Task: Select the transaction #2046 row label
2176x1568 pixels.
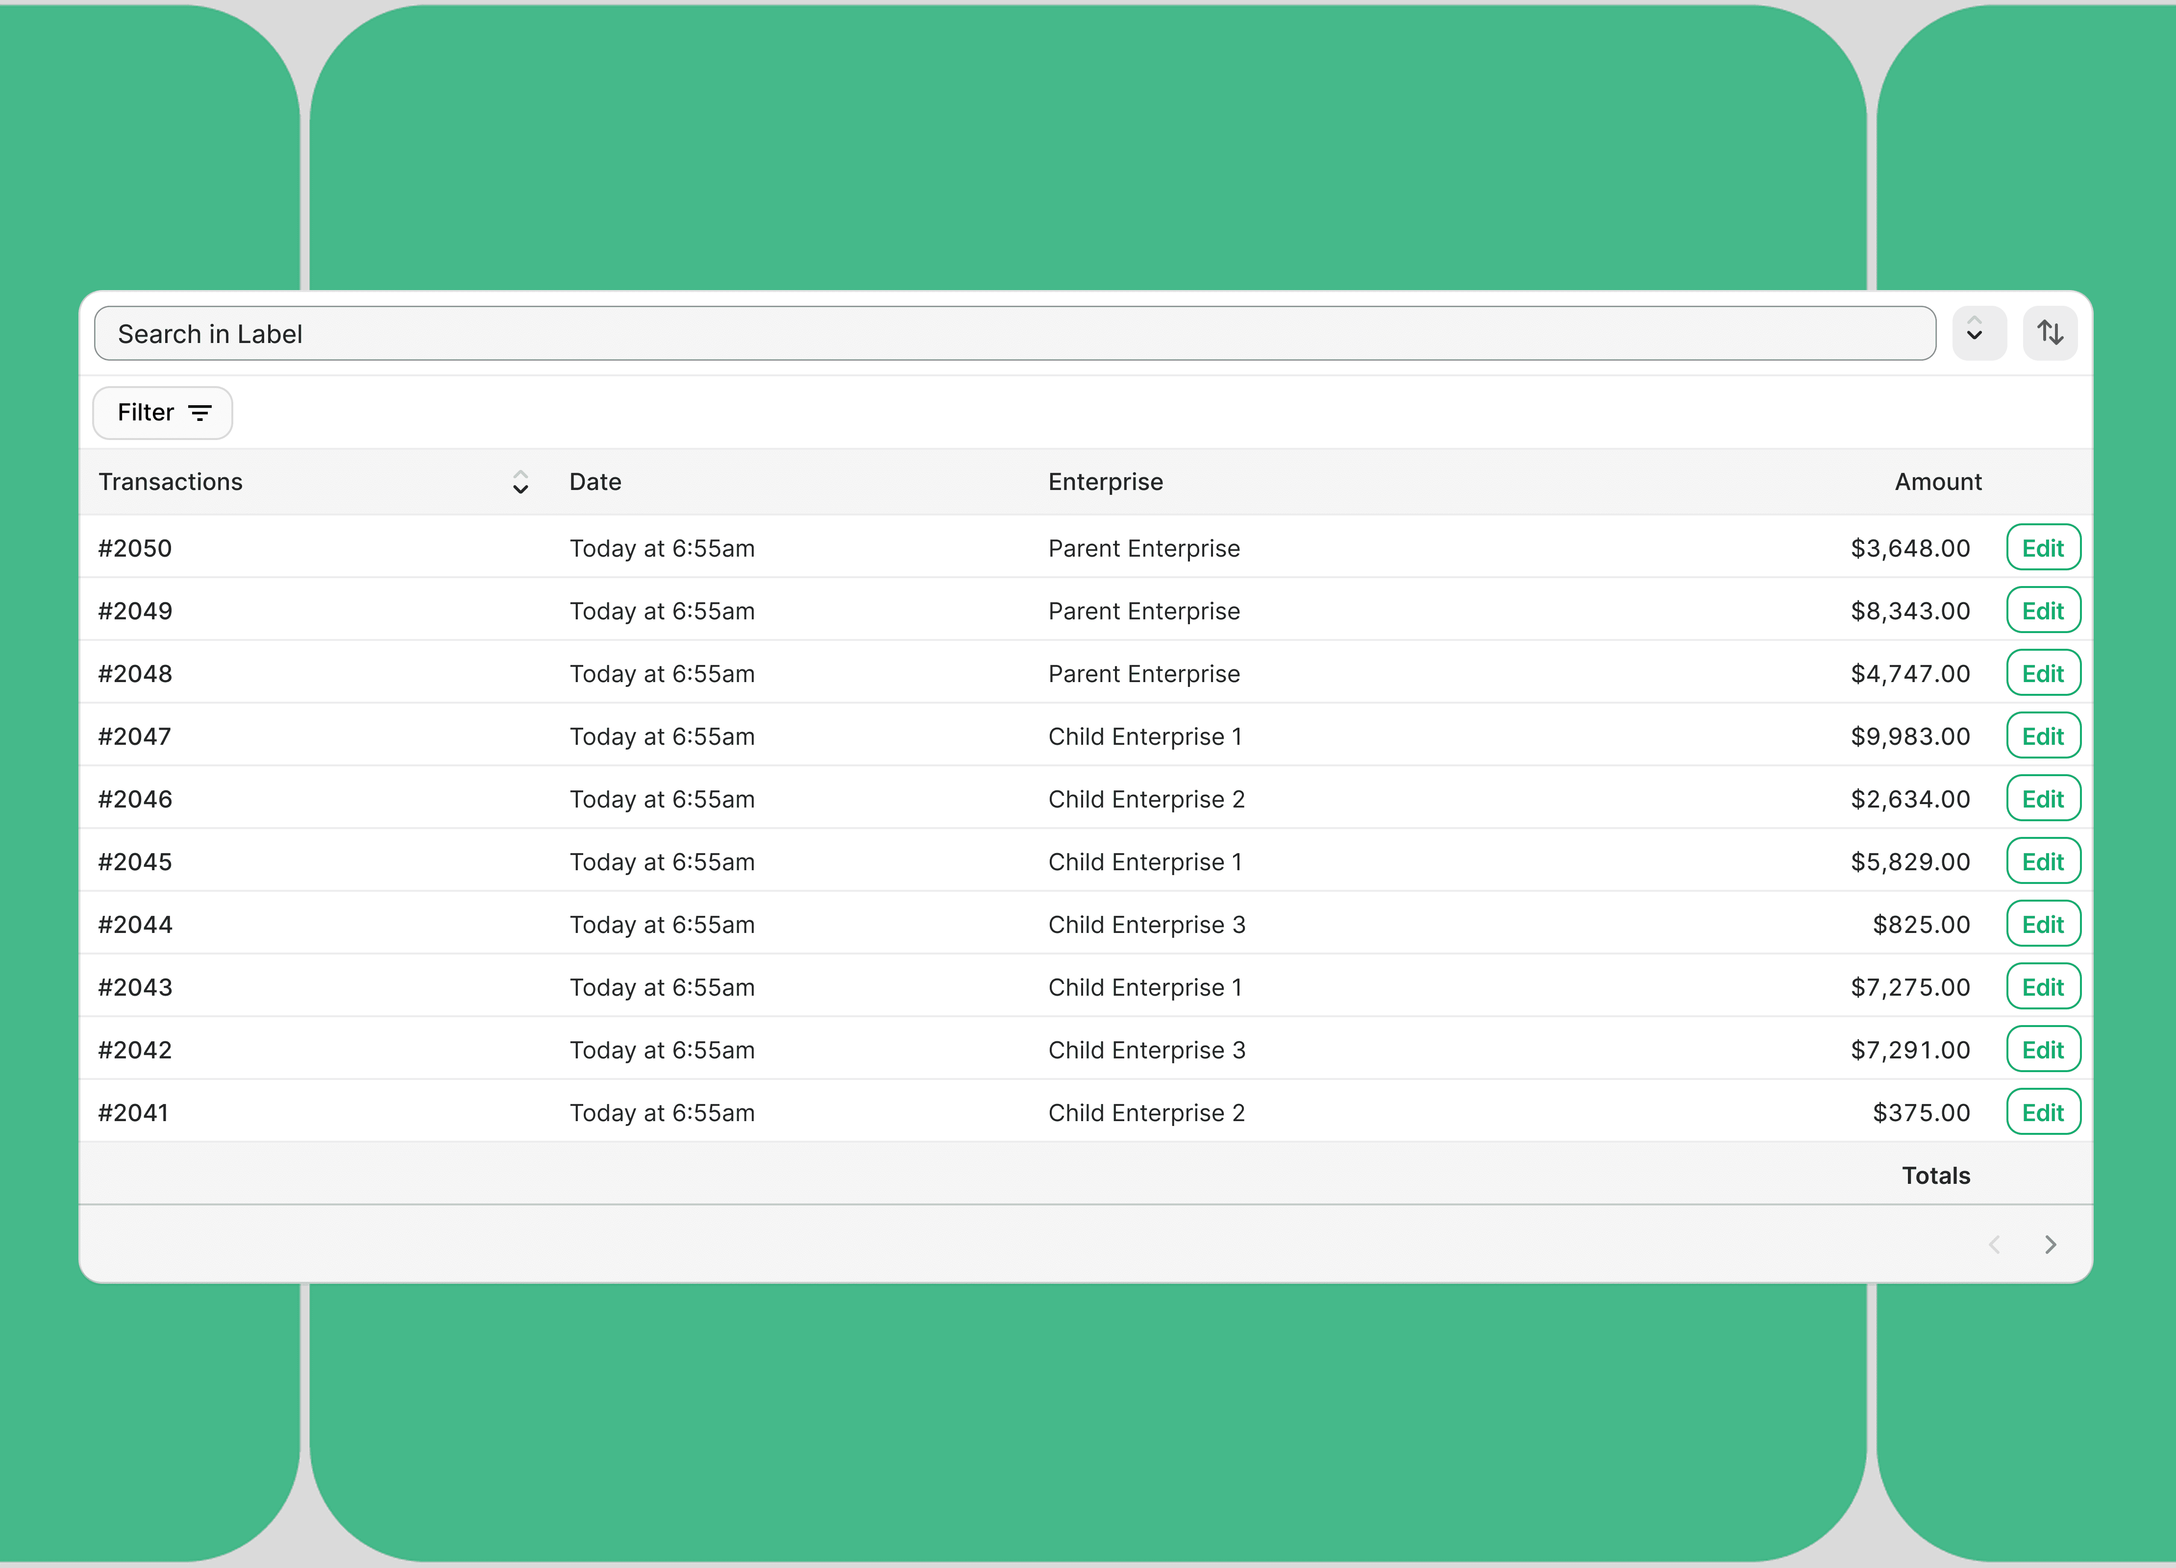Action: point(135,799)
